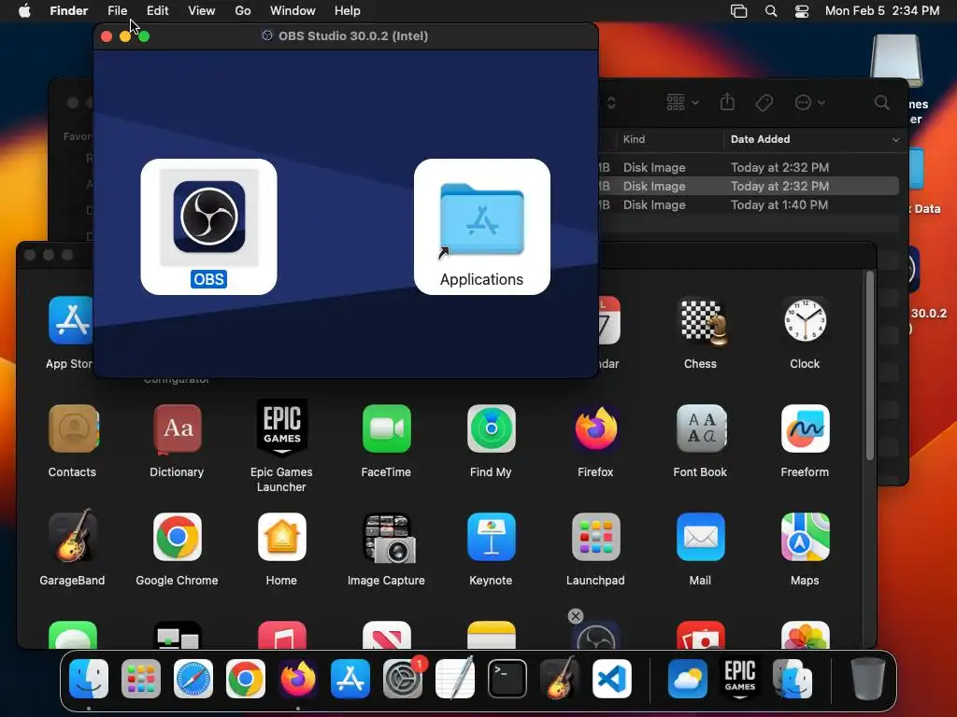Click the date and time in the menu bar
This screenshot has width=957, height=717.
tap(882, 11)
